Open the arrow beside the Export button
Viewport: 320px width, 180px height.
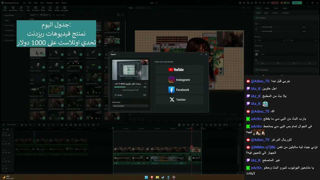pos(301,3)
